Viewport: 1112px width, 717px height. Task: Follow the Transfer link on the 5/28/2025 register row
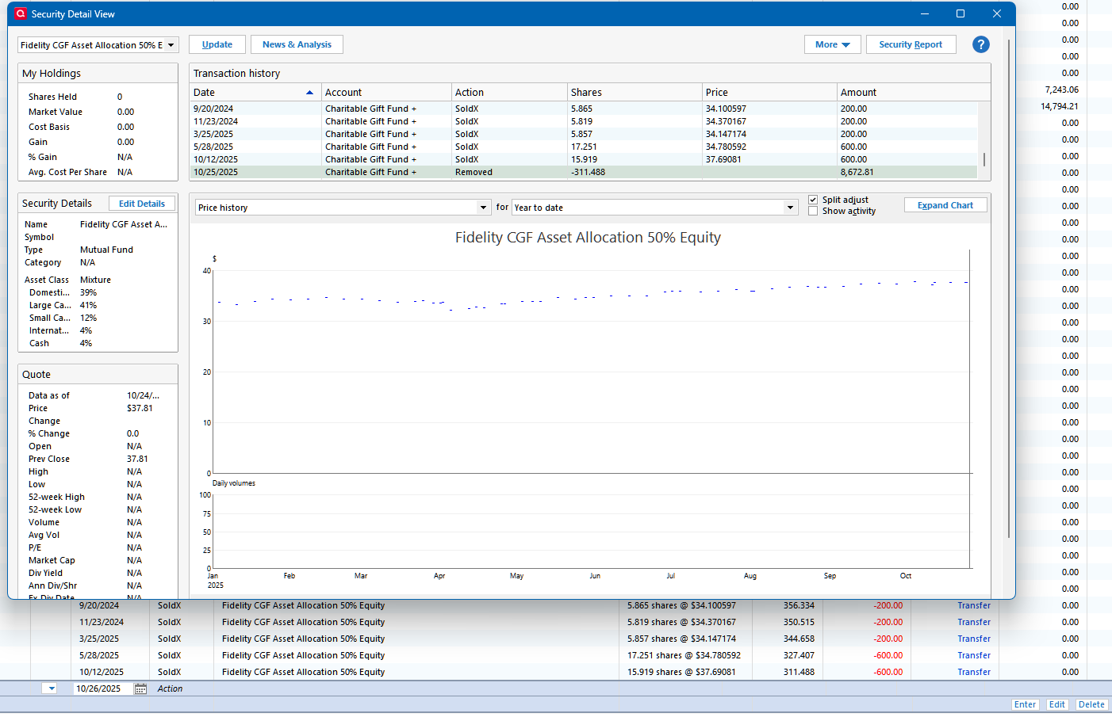click(974, 655)
